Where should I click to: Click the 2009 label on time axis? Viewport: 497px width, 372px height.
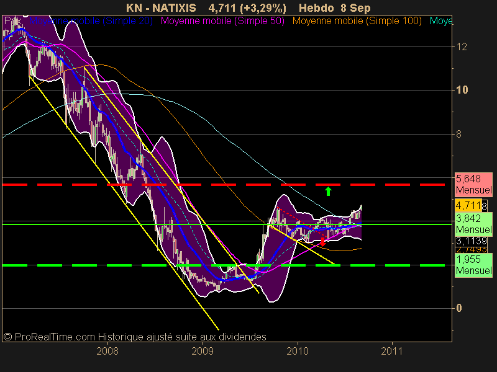click(203, 351)
